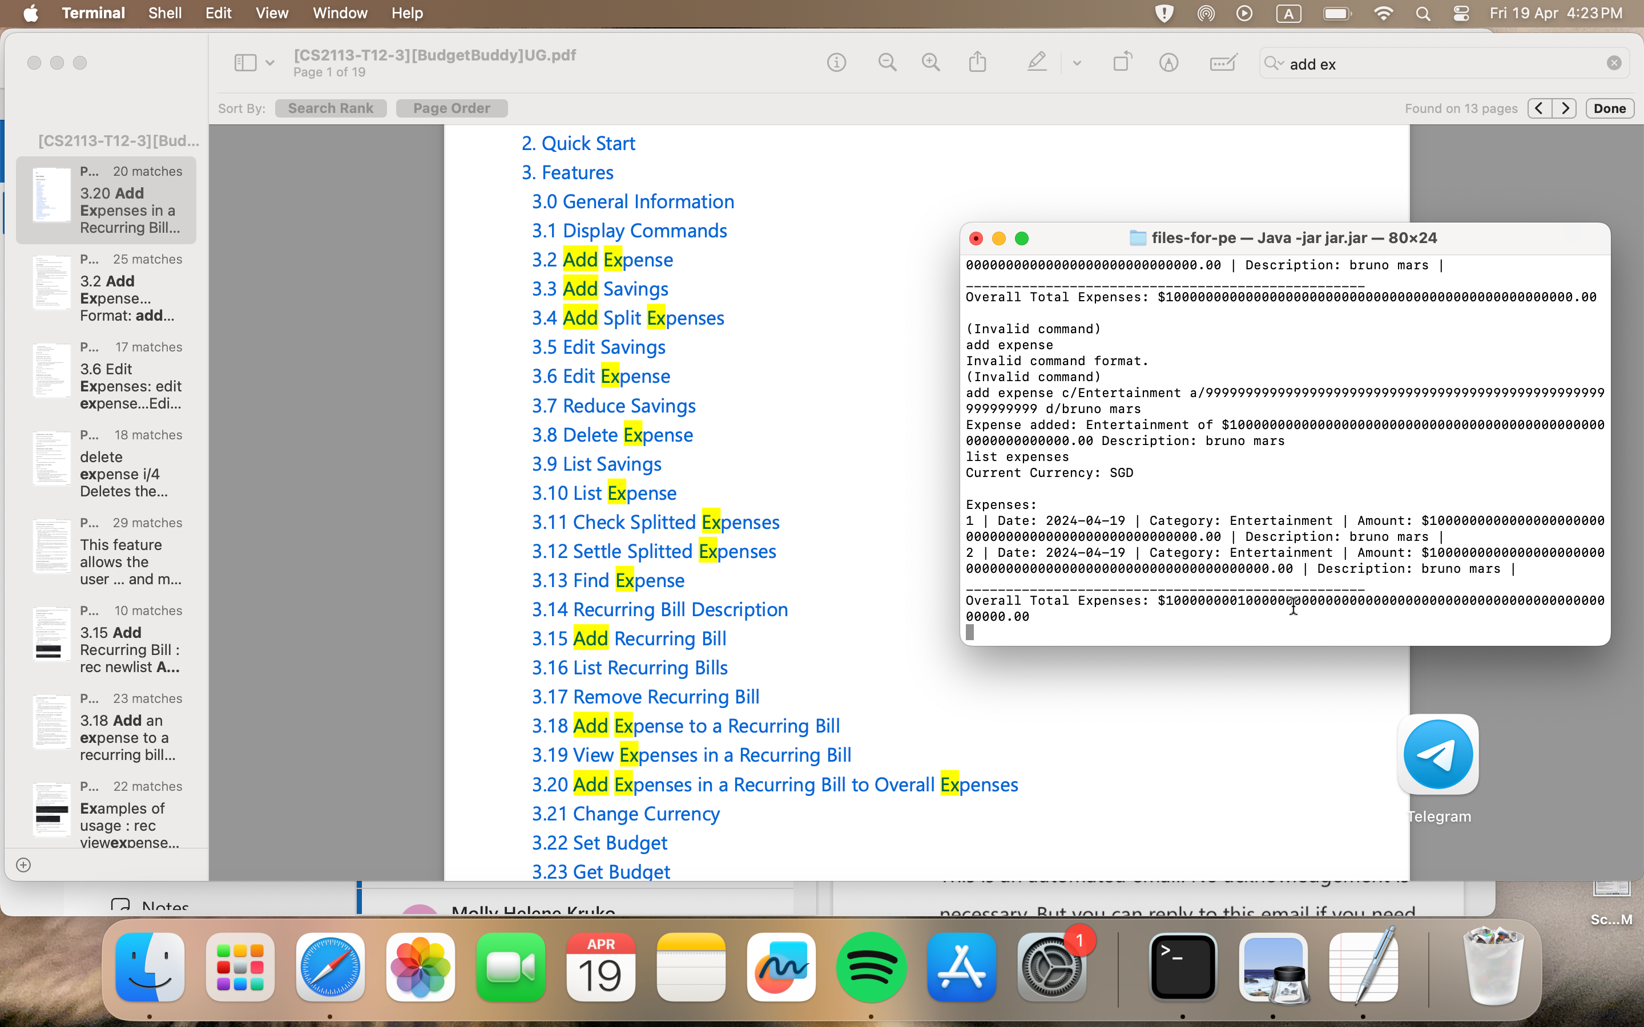Expand the highlight color dropdown arrow
The image size is (1644, 1027).
[x=1077, y=63]
